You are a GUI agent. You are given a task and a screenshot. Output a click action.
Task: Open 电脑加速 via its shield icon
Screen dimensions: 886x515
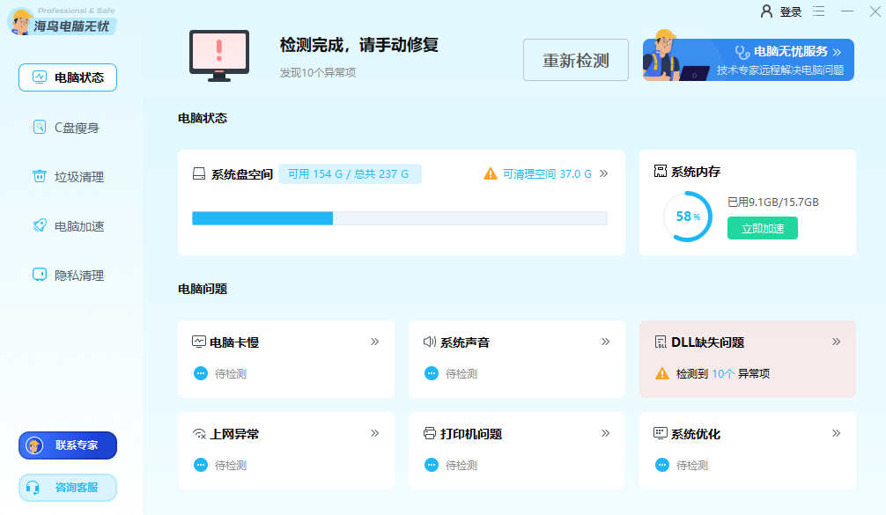41,226
